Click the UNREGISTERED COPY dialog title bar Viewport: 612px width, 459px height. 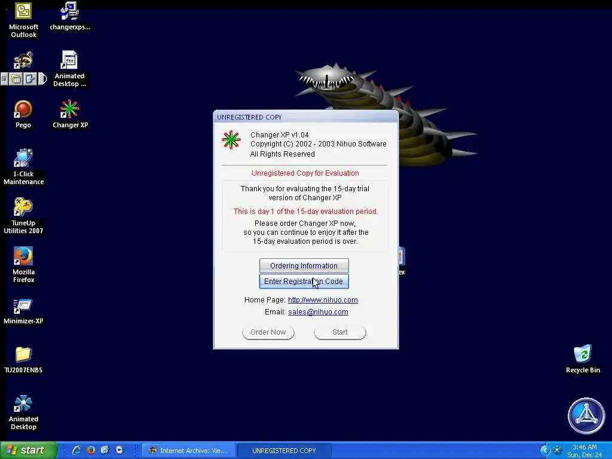coord(306,117)
